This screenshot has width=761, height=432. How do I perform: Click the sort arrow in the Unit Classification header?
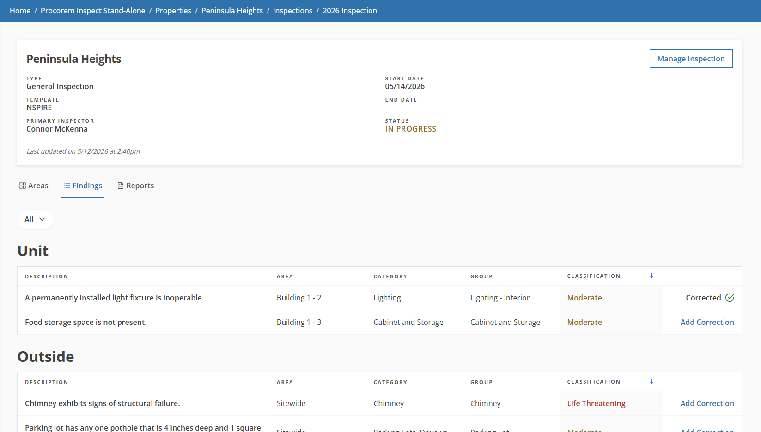pos(651,276)
